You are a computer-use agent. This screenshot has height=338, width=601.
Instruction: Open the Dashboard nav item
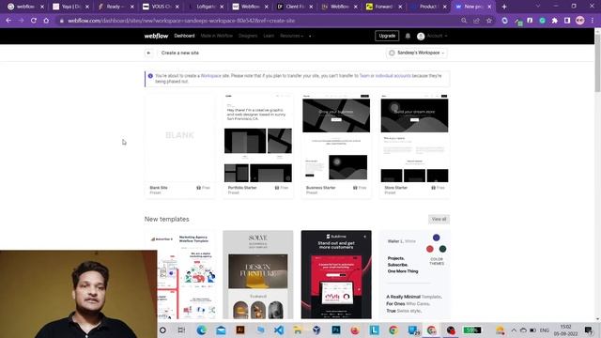click(184, 36)
